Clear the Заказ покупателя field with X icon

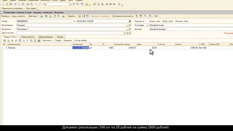(x=127, y=33)
